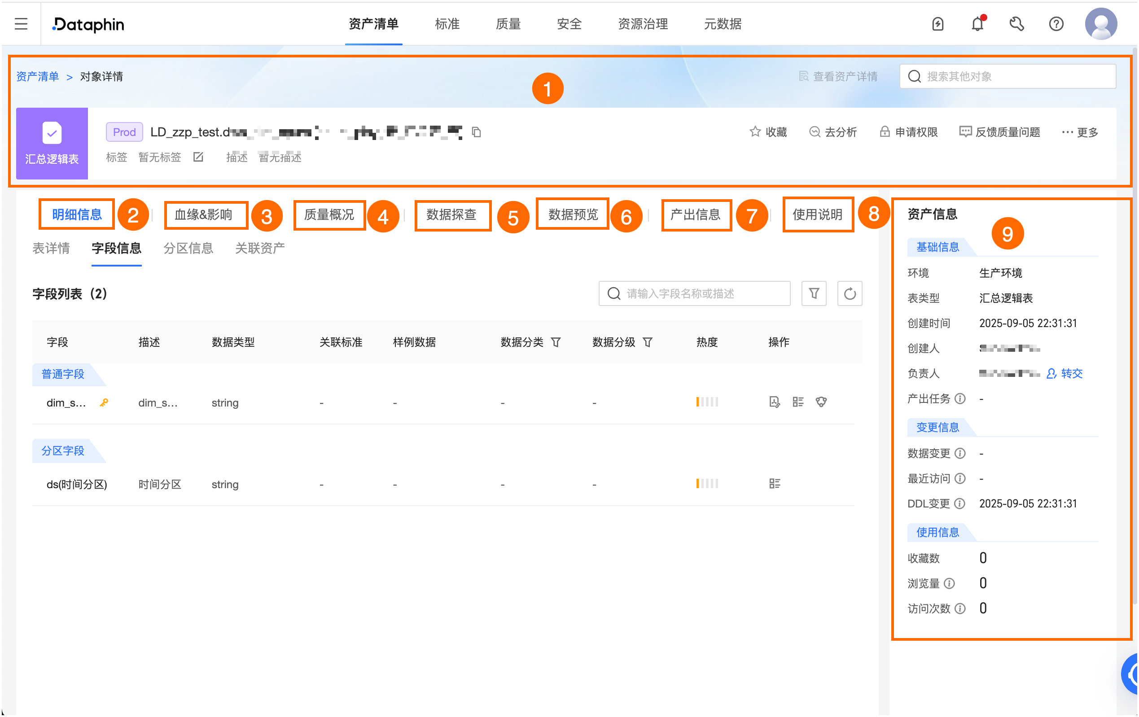Filter the 数据分级 column
Viewport: 1139px width, 717px height.
pos(648,342)
